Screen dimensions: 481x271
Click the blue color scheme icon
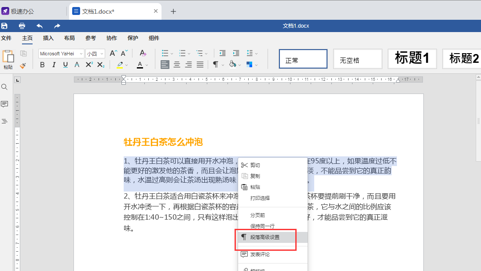(x=250, y=65)
